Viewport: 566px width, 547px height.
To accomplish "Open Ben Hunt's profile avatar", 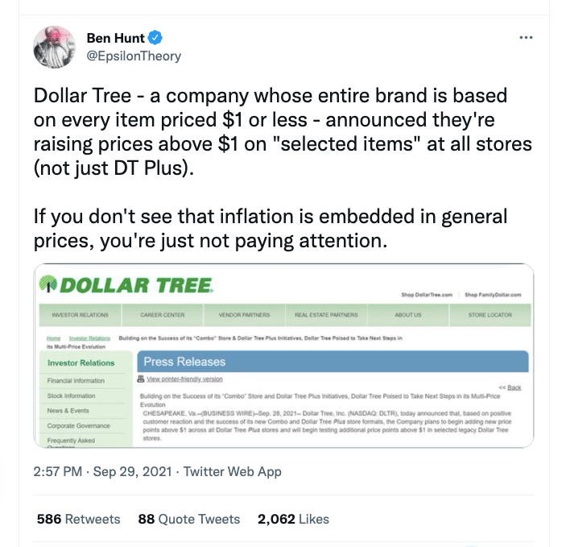I will (x=55, y=47).
